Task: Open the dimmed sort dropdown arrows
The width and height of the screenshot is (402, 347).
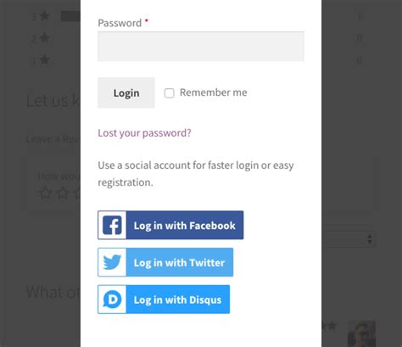Action: (x=370, y=239)
